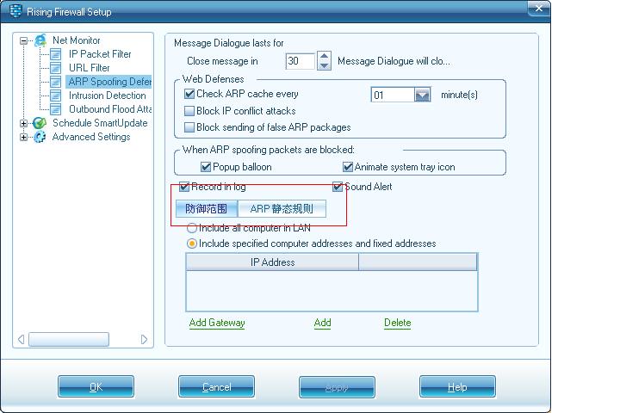Increase the close message time value
This screenshot has width=620, height=413.
(x=325, y=56)
